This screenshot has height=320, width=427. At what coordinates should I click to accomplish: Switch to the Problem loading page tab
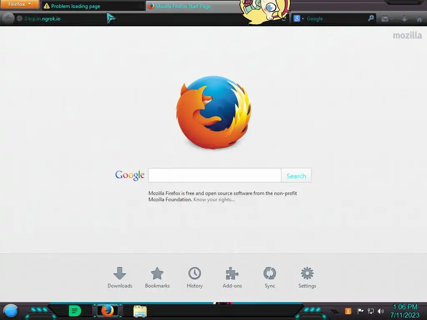click(x=93, y=6)
